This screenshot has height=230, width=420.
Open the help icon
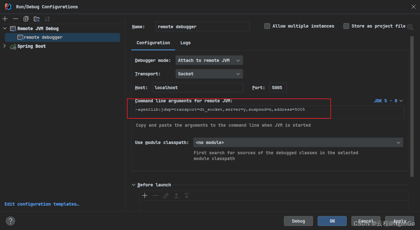pyautogui.click(x=10, y=221)
